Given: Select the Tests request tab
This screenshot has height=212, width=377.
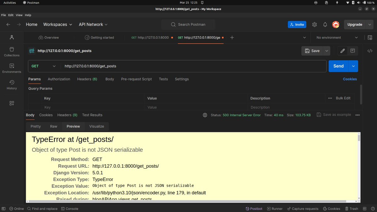Looking at the screenshot, I should click(163, 79).
